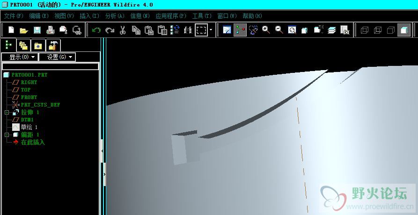Click the model tree search input field
The width and height of the screenshot is (418, 215).
(x=50, y=66)
